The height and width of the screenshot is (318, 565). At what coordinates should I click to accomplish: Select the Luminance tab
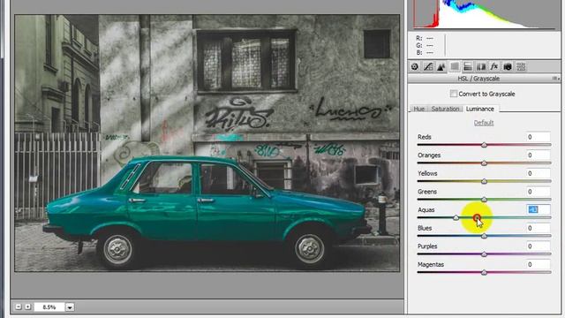tap(480, 109)
